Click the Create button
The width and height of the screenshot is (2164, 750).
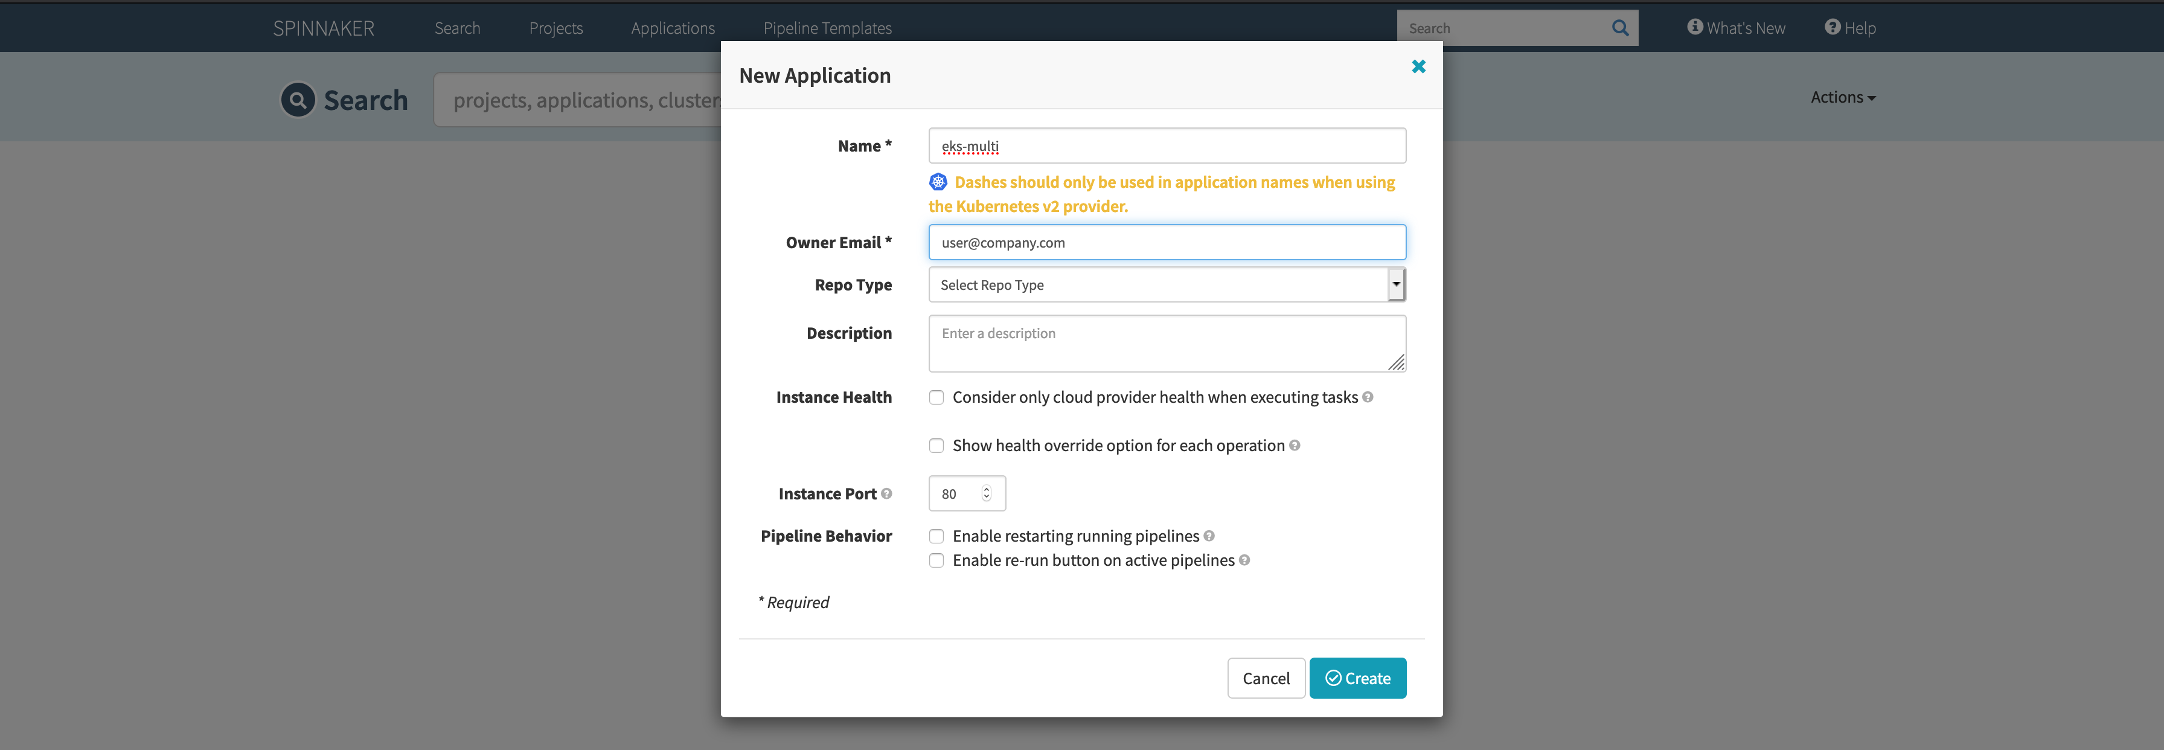[1357, 678]
